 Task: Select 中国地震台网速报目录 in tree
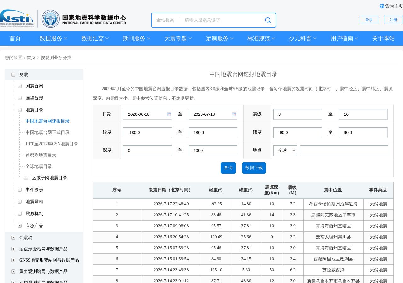pos(48,121)
